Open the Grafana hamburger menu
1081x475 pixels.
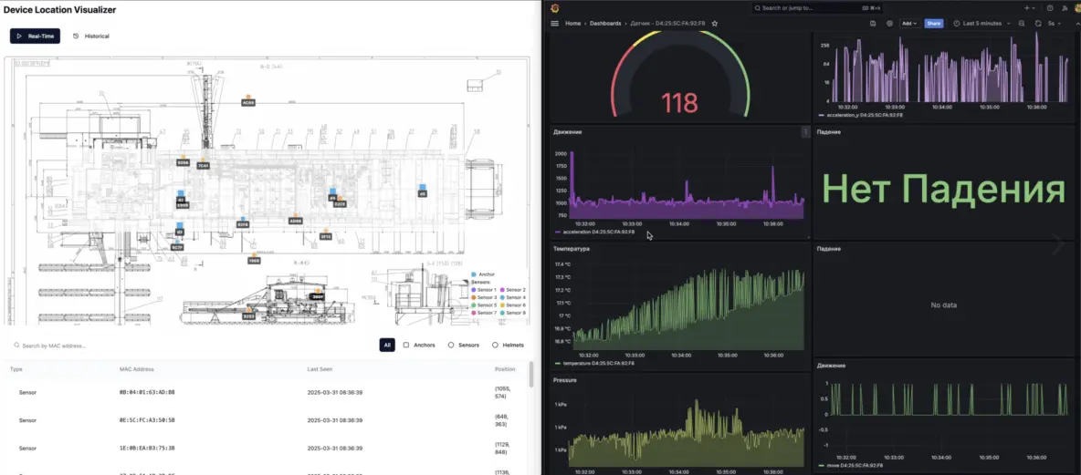pyautogui.click(x=554, y=23)
